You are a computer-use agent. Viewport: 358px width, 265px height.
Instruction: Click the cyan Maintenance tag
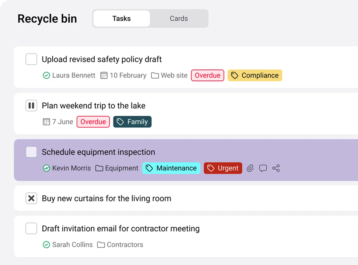pos(171,168)
